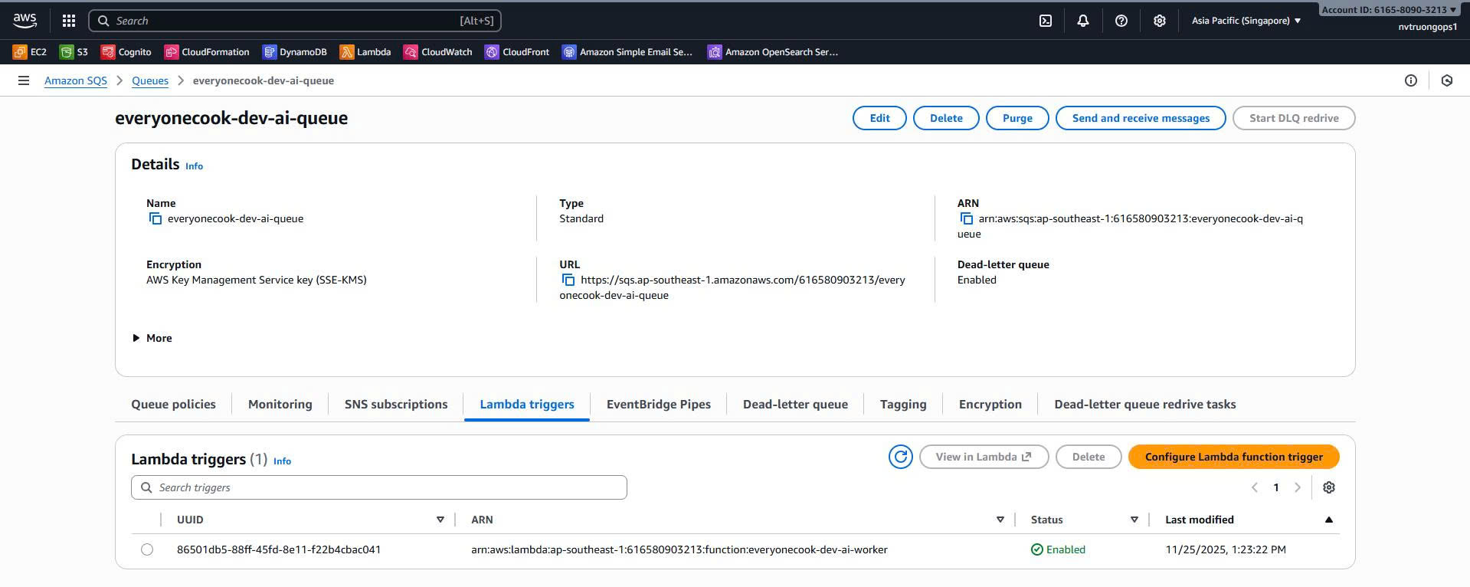Screen dimensions: 1470x587
Task: Follow the Queues breadcrumb link
Action: click(x=150, y=80)
